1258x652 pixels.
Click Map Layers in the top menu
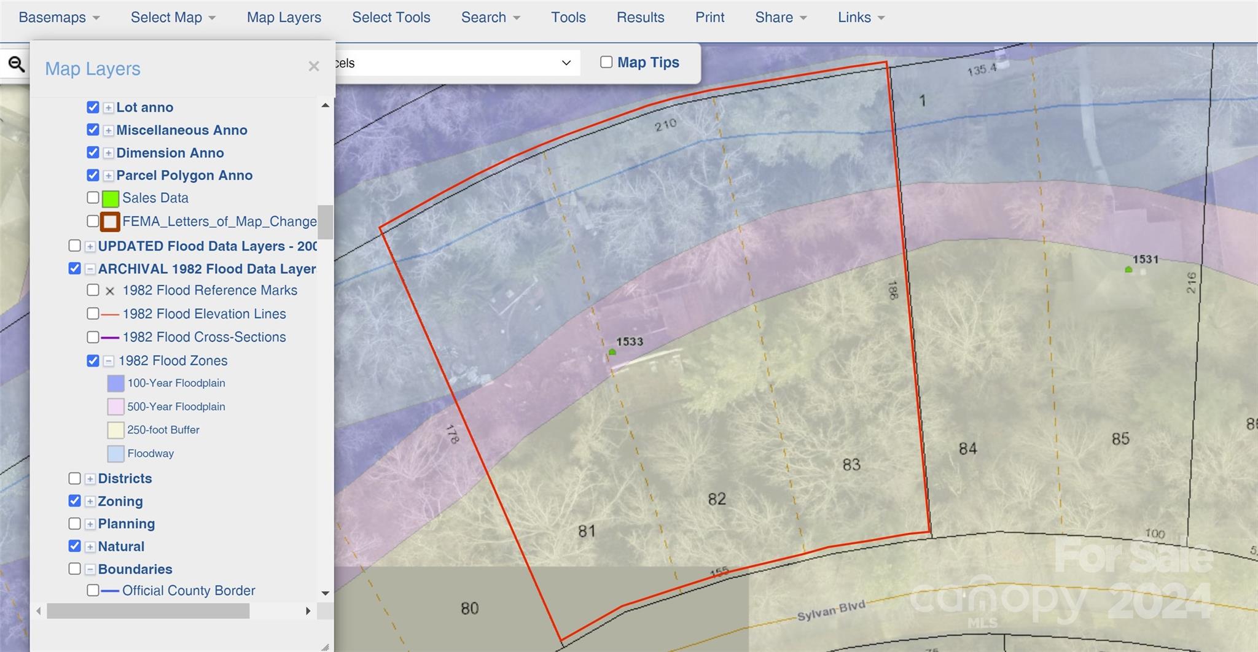(x=284, y=17)
